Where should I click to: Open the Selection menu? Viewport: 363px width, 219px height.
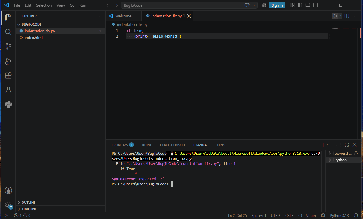(x=44, y=5)
